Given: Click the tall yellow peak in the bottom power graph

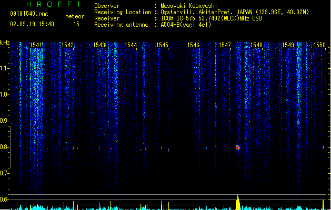Looking at the screenshot, I should point(238,203).
